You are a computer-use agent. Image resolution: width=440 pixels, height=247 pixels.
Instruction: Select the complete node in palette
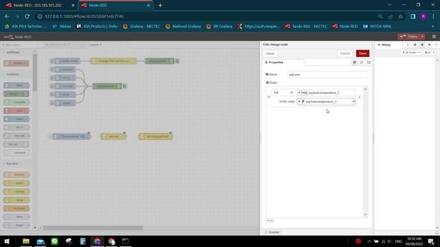(16, 102)
